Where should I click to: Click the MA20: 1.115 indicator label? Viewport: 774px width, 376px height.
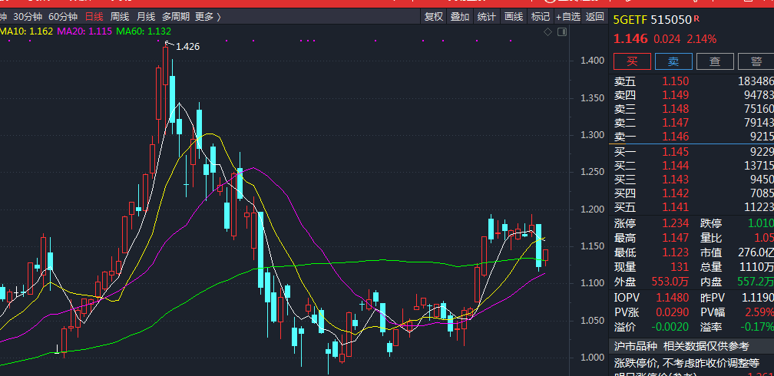tap(84, 31)
